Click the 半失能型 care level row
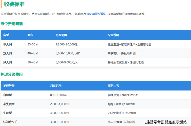The width and height of the screenshot is (191, 126). (9, 104)
